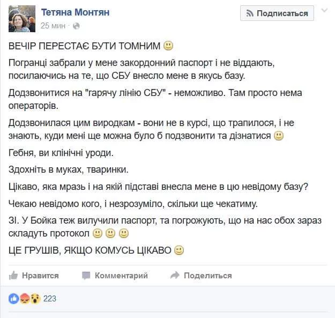
Task: Click the author's profile picture thumbnail
Action: tap(22, 19)
